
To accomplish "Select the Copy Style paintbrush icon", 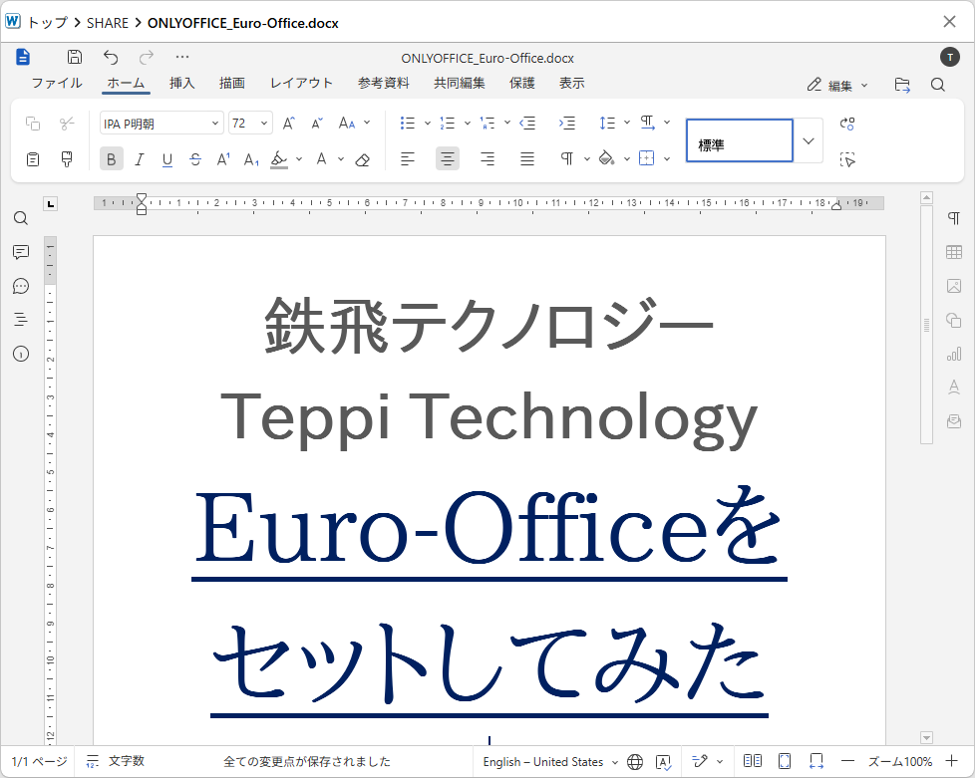I will click(67, 159).
